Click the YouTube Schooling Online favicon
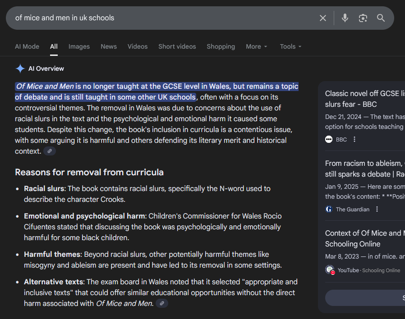Viewport: 405px width, 319px height. pyautogui.click(x=330, y=270)
